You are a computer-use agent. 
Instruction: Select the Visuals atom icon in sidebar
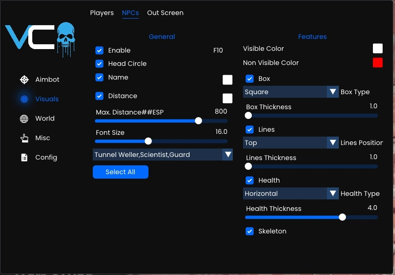24,99
